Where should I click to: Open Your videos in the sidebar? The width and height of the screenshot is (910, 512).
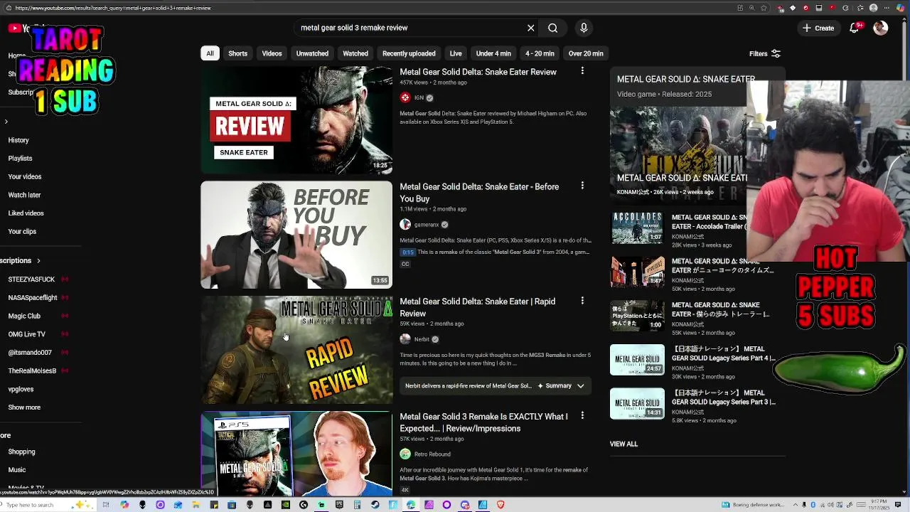point(25,176)
